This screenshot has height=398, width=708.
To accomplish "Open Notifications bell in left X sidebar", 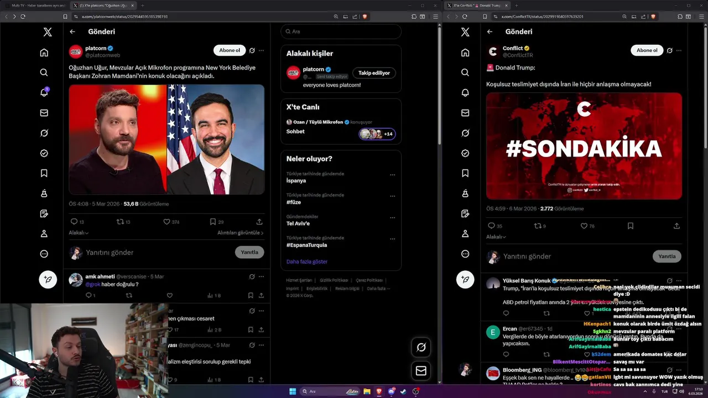I will (44, 92).
